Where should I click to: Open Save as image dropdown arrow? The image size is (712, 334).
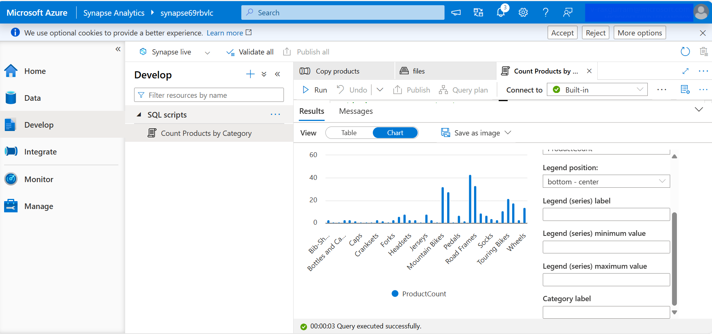click(x=508, y=132)
